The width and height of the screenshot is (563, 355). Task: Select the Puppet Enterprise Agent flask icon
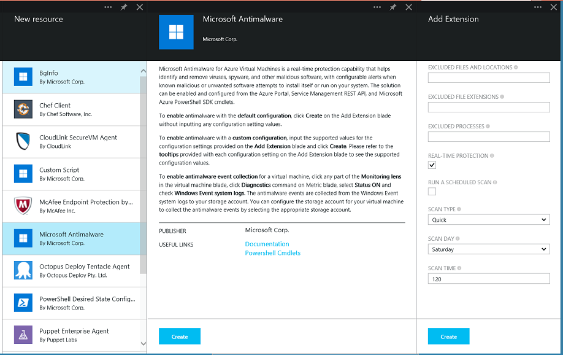tap(23, 335)
